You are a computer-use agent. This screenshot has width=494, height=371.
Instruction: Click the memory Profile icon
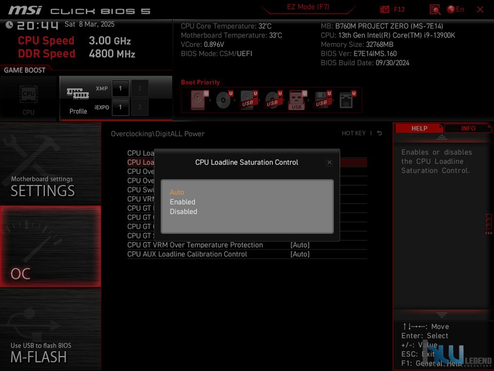(x=78, y=94)
